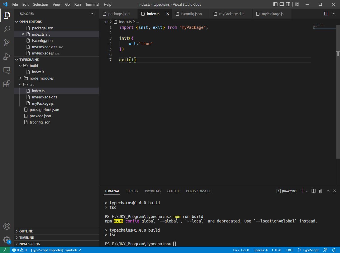The width and height of the screenshot is (340, 253).
Task: Toggle bottom panel visibility
Action: (x=282, y=4)
